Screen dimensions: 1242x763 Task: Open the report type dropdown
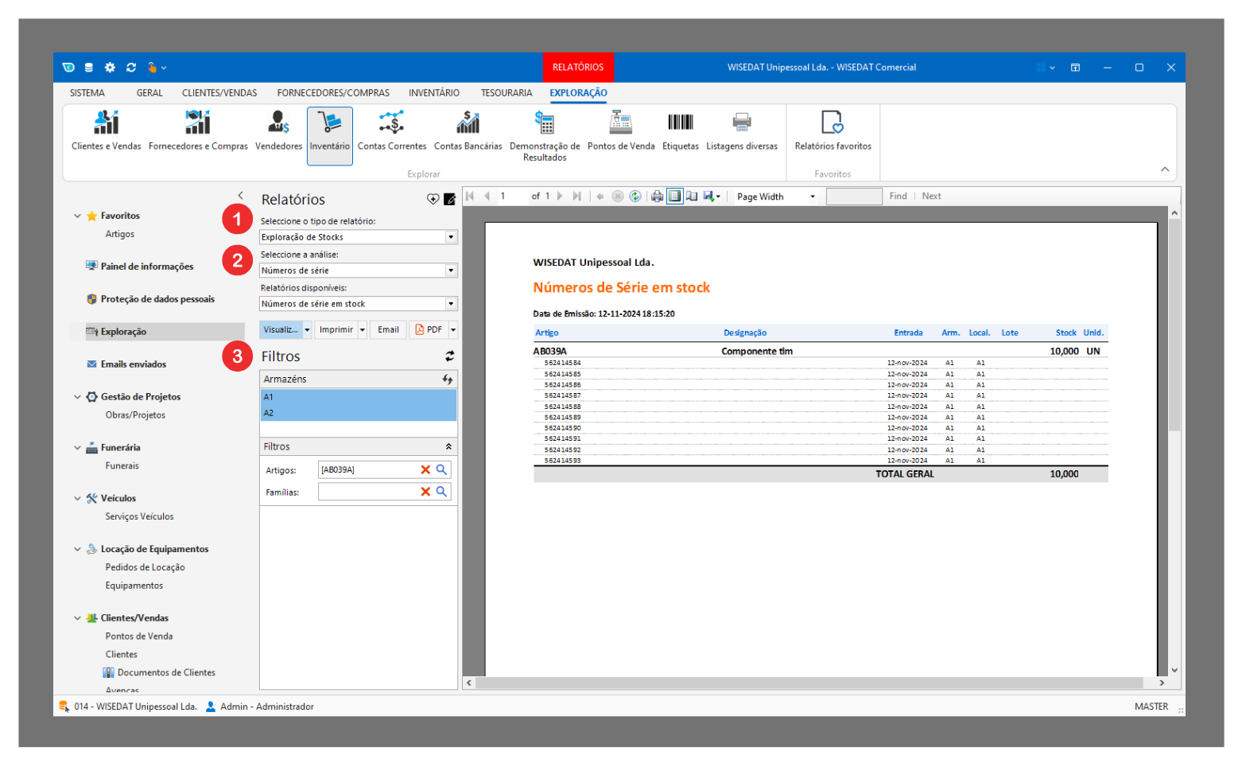(451, 237)
